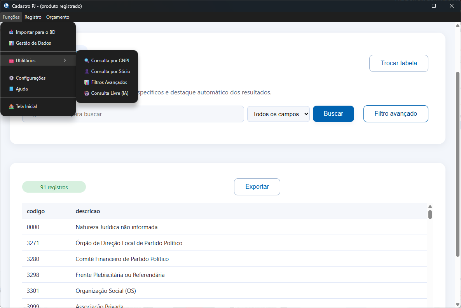Click the Consulta Livre (IA) robot icon
The image size is (461, 308).
tap(87, 93)
